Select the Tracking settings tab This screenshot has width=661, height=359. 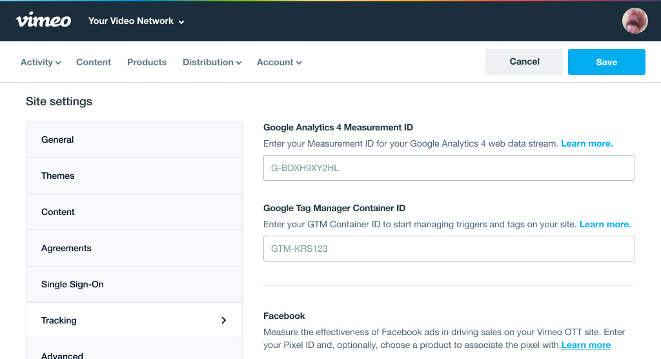coord(134,320)
